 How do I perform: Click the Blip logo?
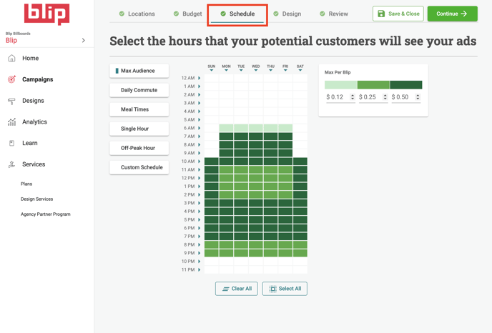click(x=46, y=14)
